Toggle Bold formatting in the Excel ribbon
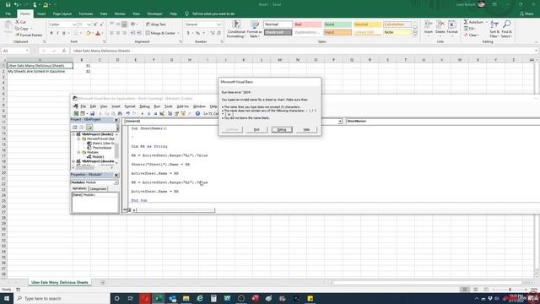The image size is (540, 304). (x=51, y=34)
